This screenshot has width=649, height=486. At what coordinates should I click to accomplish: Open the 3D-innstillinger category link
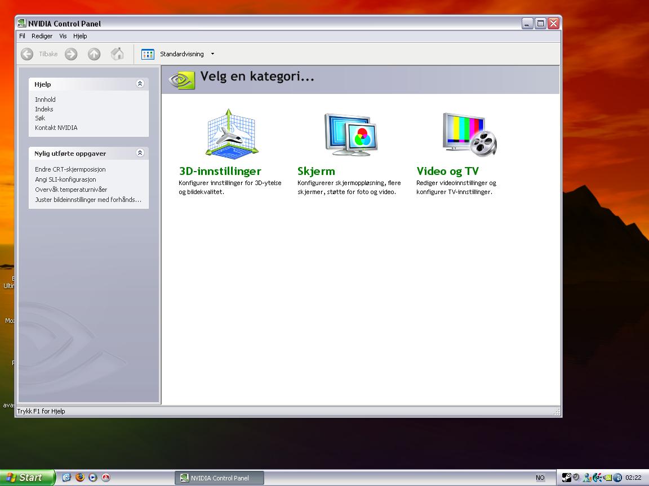pos(220,171)
